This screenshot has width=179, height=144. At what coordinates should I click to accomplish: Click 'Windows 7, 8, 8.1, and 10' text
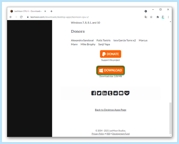click(x=86, y=23)
